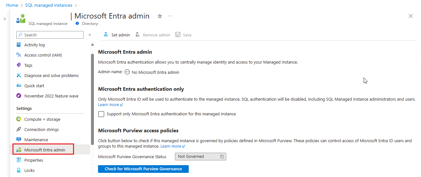Copy the Not Governed status value

(x=222, y=157)
